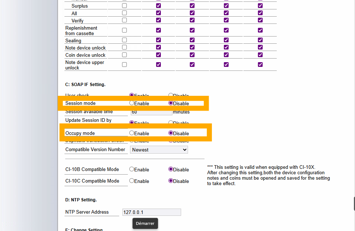Click the NTP Server Address field
Image resolution: width=355 pixels, height=231 pixels.
click(151, 212)
